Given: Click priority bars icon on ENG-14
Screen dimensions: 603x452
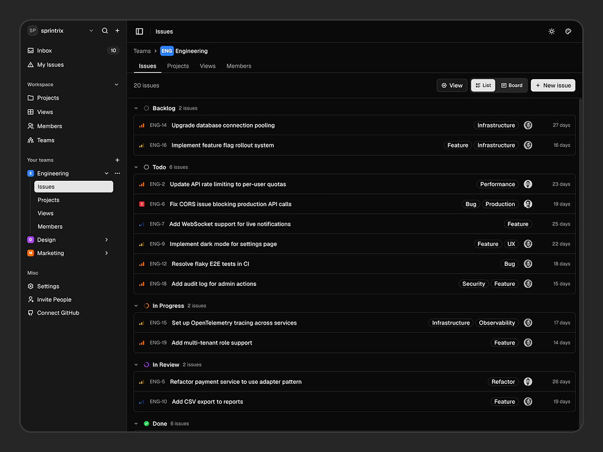Looking at the screenshot, I should click(142, 126).
